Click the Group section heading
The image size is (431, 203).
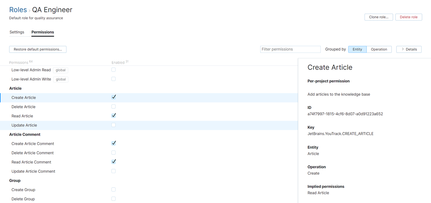tap(15, 180)
